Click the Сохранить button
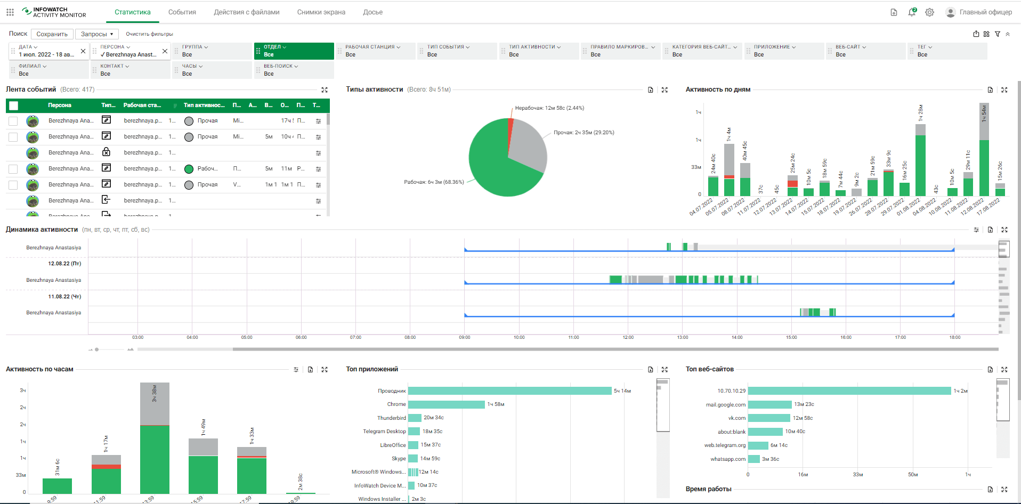The width and height of the screenshot is (1021, 504). (x=52, y=34)
